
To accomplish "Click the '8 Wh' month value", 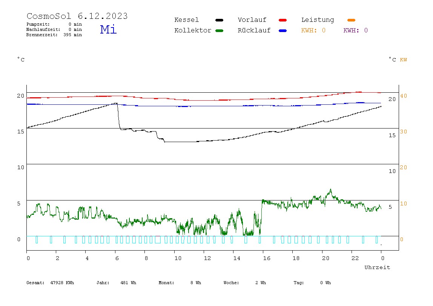I will click(x=196, y=283).
